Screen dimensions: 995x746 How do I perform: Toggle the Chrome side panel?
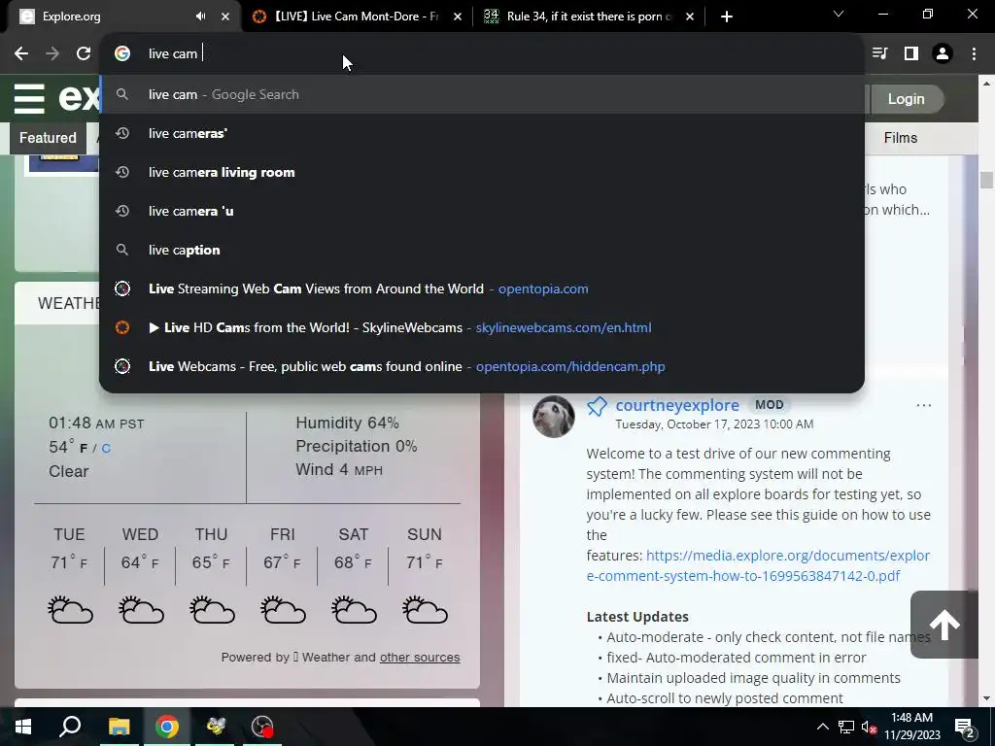pos(911,54)
